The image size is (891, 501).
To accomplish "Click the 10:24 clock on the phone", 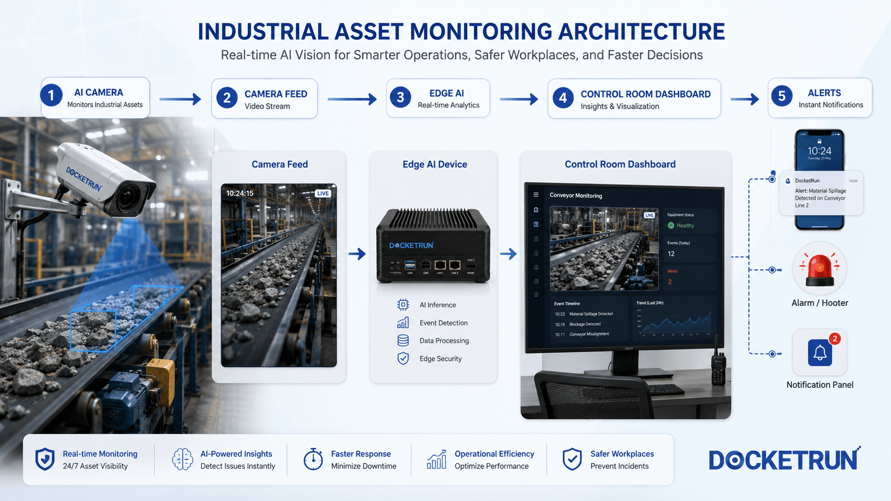I will click(x=820, y=151).
